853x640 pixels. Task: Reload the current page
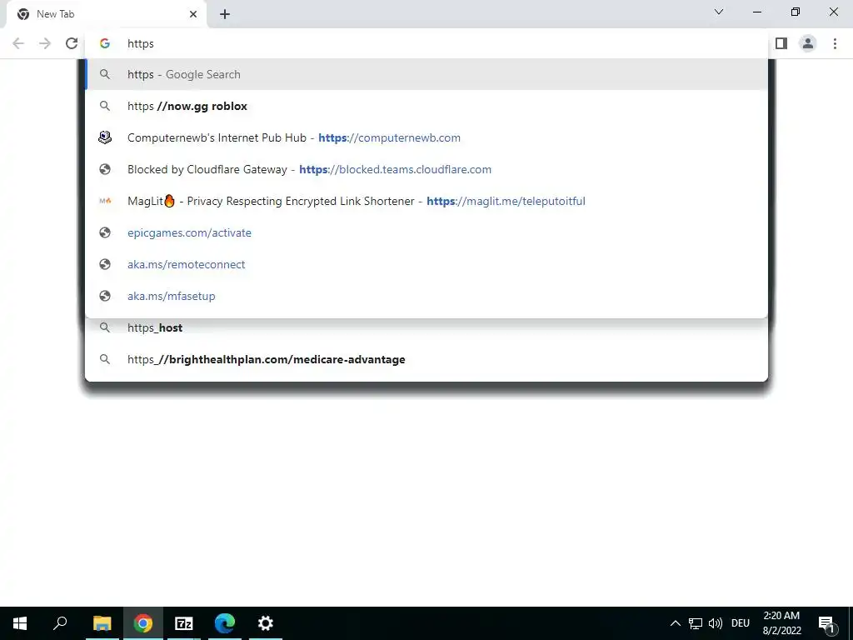72,43
